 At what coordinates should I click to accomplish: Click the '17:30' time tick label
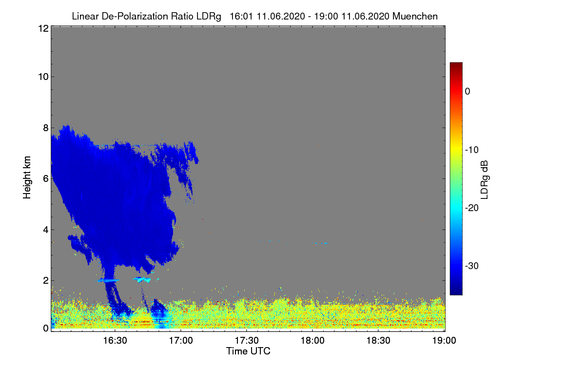coord(247,341)
